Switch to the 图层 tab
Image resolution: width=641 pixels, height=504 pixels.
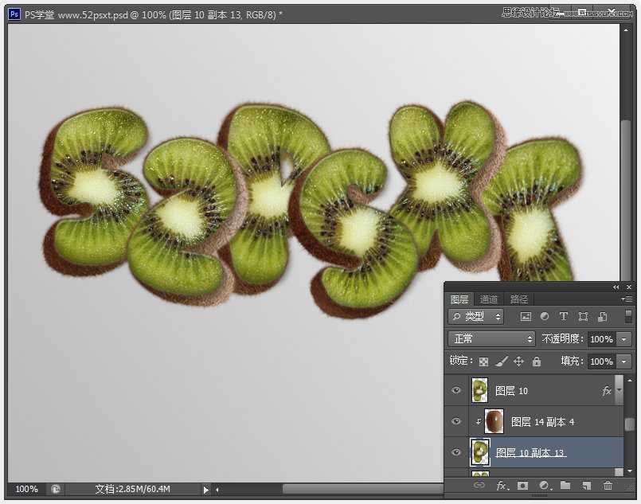pyautogui.click(x=459, y=299)
